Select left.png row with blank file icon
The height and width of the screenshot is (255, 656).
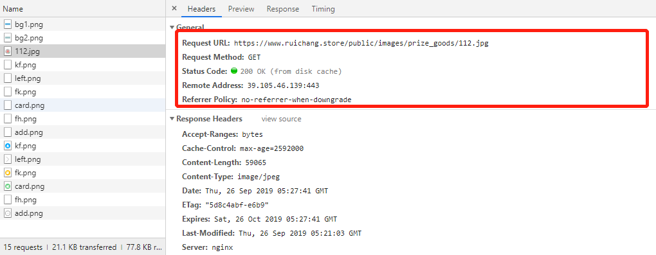(83, 78)
